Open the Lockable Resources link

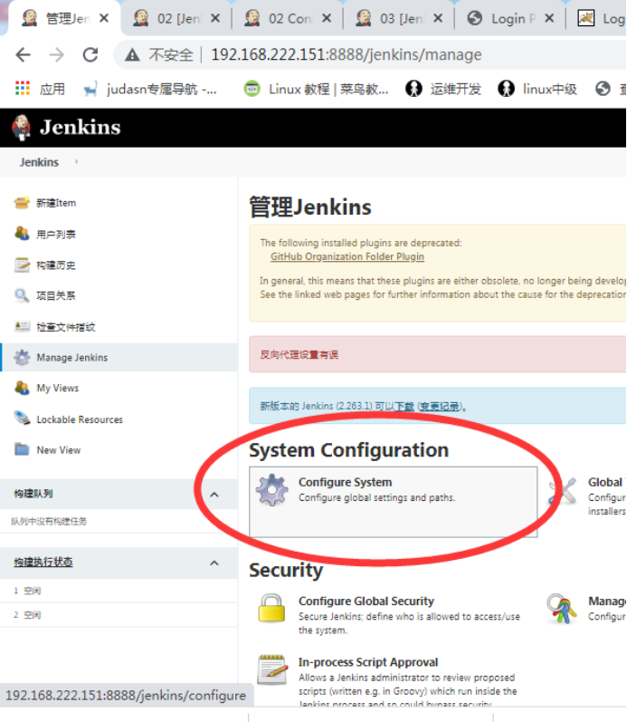coord(80,419)
